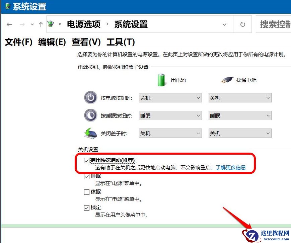Click the green battery icon above 用电池
Viewport: 291px width, 243px height.
point(161,80)
